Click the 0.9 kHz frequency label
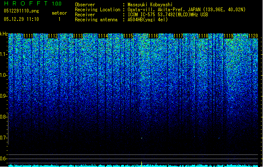Viewport: 263px width, 167px height. tap(3, 96)
